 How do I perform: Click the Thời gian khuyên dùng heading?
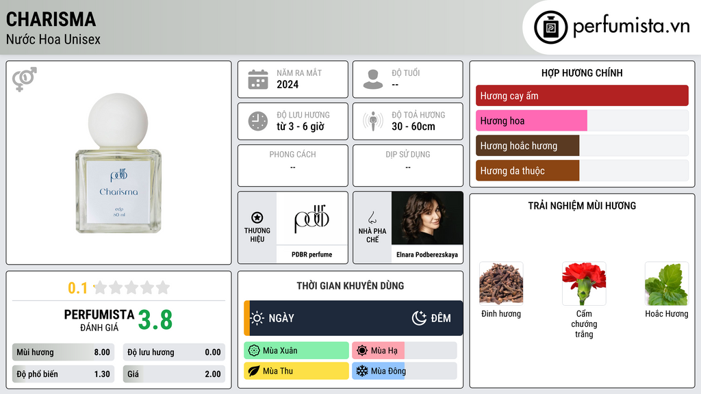point(350,286)
